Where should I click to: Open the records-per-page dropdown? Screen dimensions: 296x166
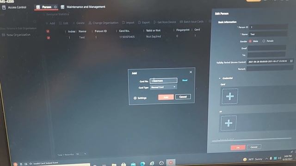coord(81,154)
